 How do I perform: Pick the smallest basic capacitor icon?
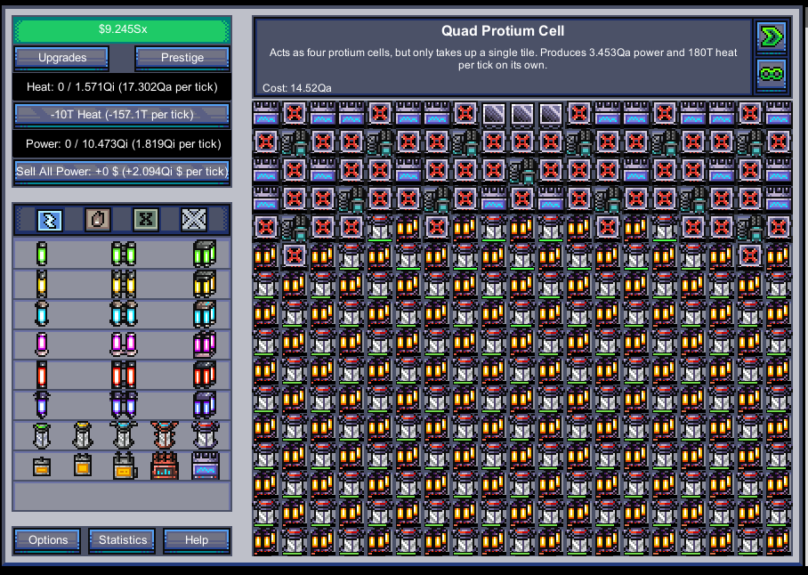pyautogui.click(x=42, y=466)
